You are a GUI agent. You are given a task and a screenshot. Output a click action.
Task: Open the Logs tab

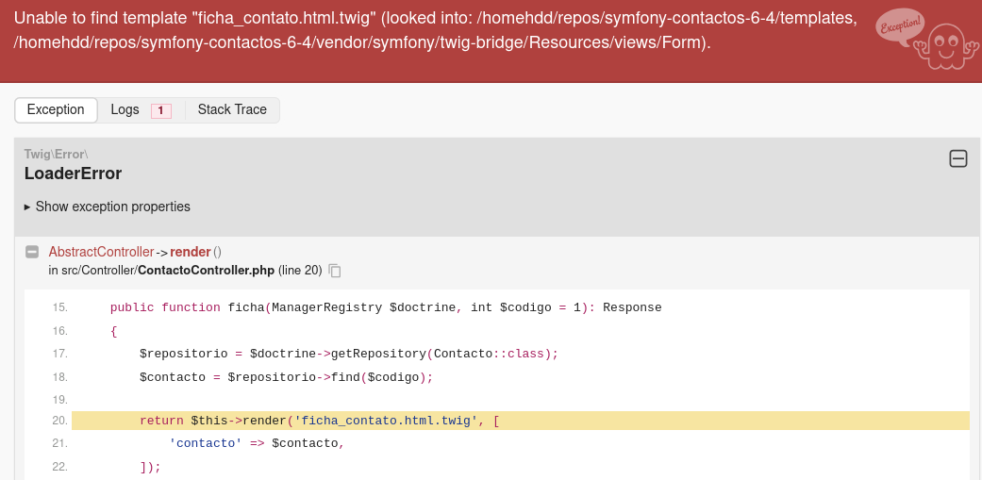click(x=141, y=109)
